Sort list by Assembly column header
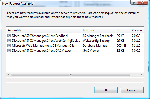 [43, 30]
